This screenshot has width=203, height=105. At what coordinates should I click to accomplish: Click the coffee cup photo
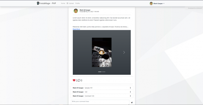[x=101, y=52]
